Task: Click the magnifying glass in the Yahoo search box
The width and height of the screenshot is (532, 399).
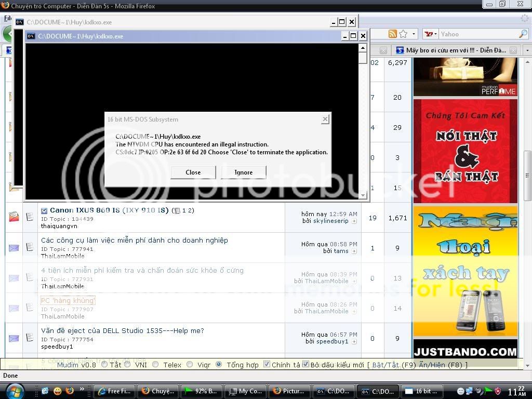Action: 522,34
